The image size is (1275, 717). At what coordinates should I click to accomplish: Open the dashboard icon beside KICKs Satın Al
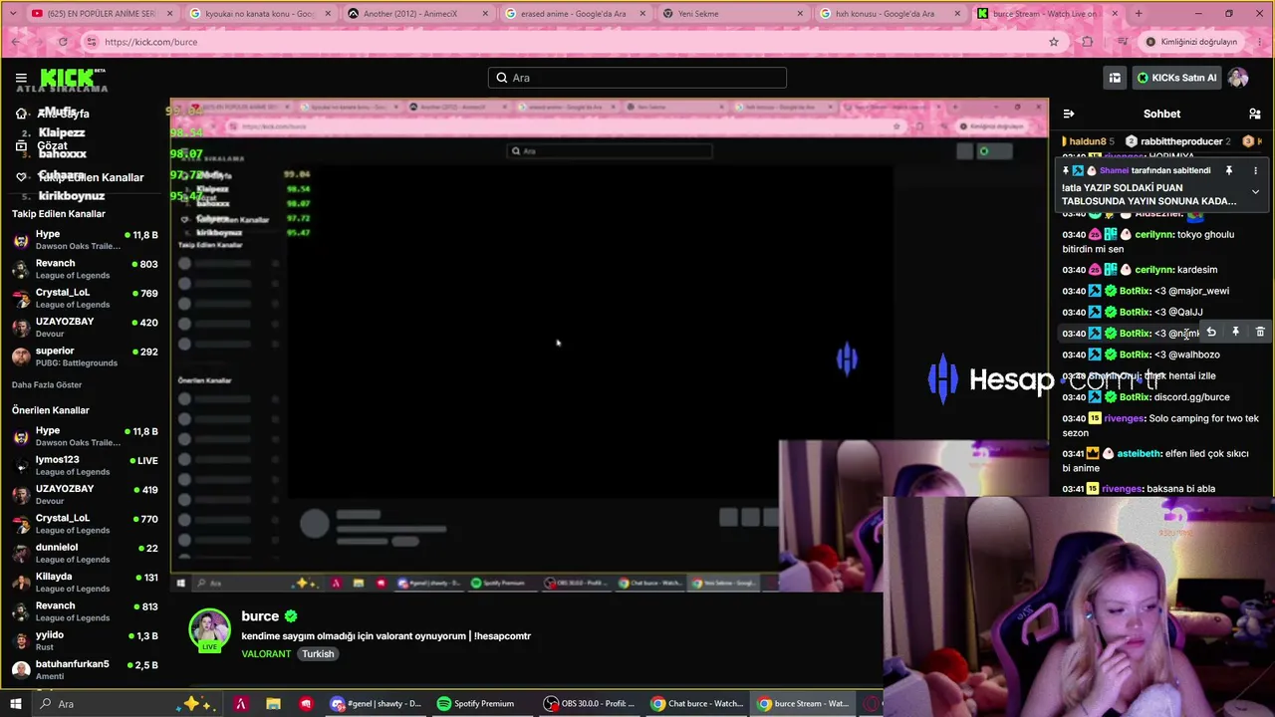click(1115, 78)
